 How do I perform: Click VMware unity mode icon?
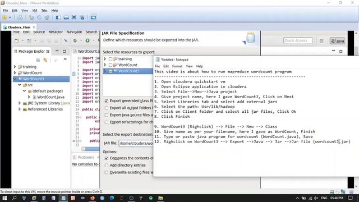82,17
